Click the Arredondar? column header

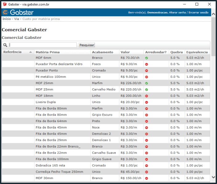(x=156, y=52)
